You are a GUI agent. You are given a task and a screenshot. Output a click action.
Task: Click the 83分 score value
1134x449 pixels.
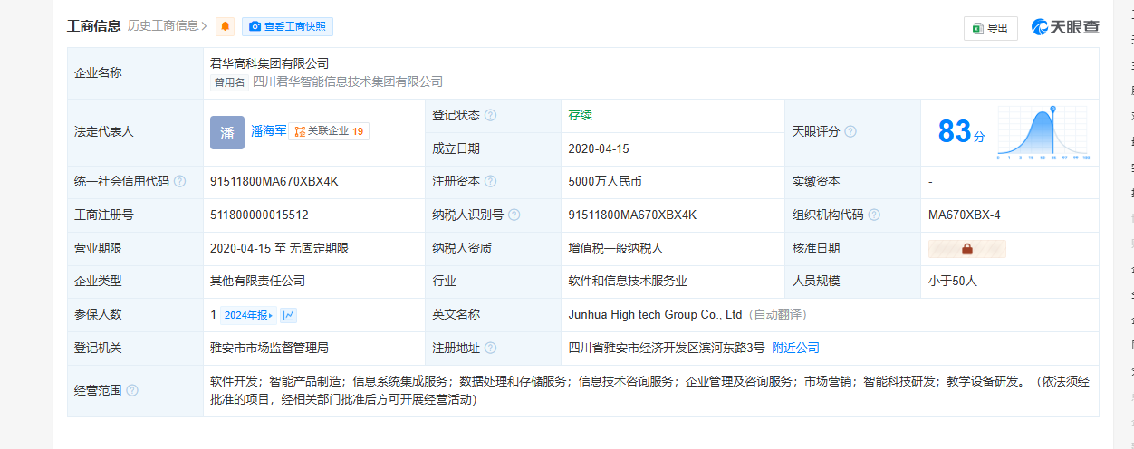tap(961, 132)
